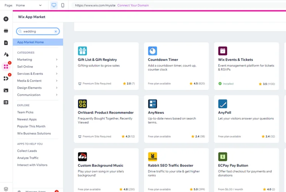The height and width of the screenshot is (192, 286).
Task: Click the ECPay Pay Button icon
Action: pos(223,157)
